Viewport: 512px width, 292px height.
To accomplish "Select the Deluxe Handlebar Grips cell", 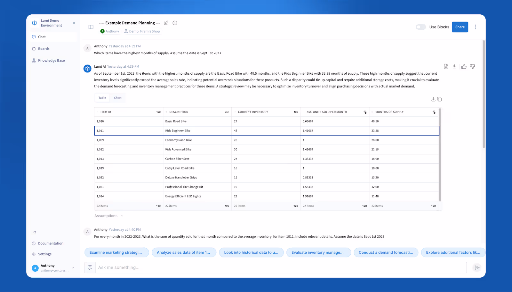I will 197,177.
